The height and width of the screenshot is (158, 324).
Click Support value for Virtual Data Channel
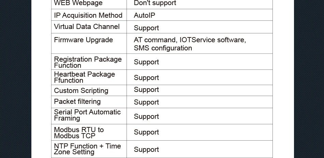point(146,28)
